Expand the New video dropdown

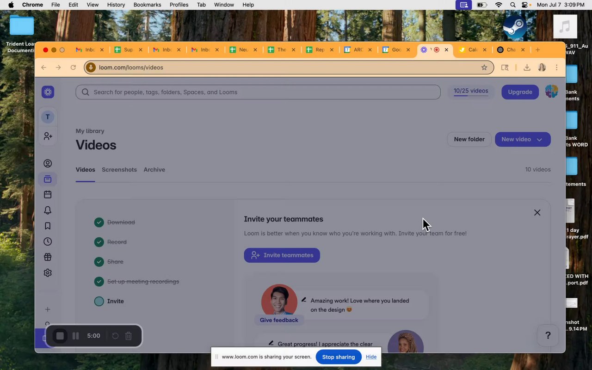click(x=539, y=139)
